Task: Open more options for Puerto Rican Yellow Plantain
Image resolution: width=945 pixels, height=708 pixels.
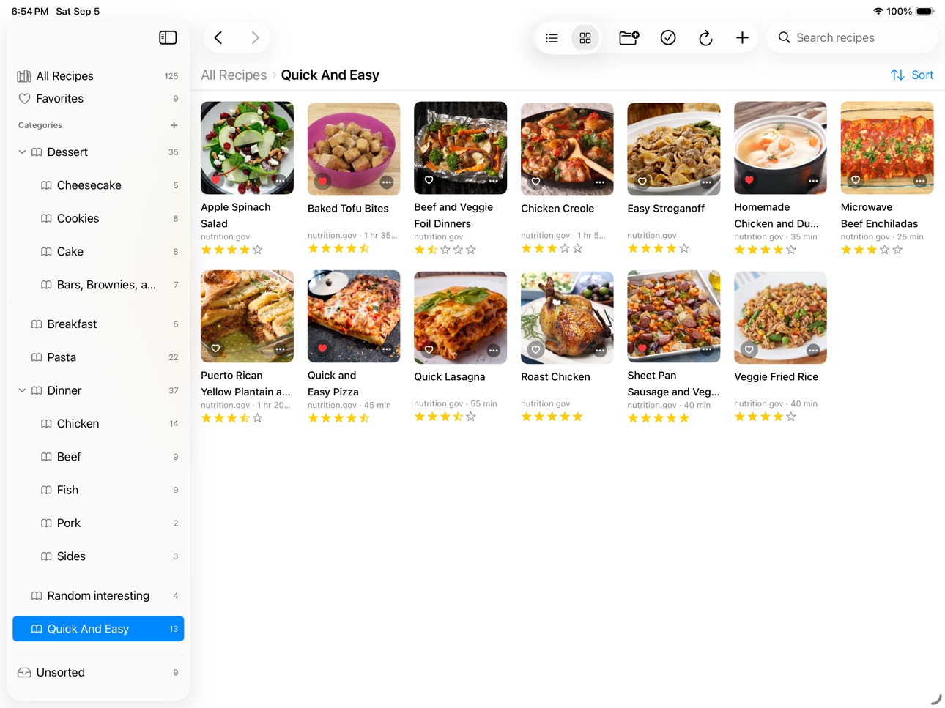Action: pos(280,349)
